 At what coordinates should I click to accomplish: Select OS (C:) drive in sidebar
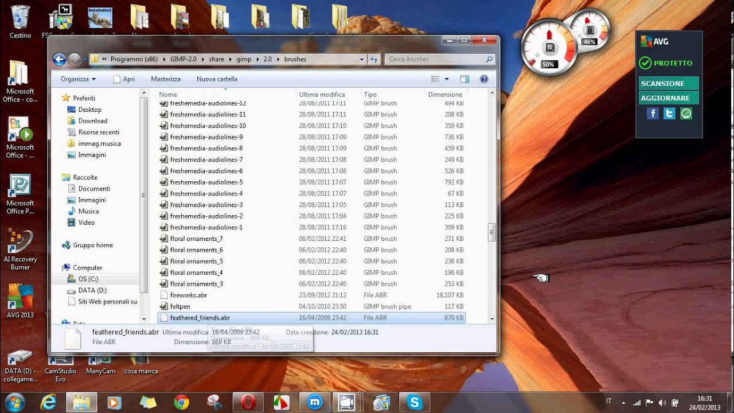click(88, 279)
